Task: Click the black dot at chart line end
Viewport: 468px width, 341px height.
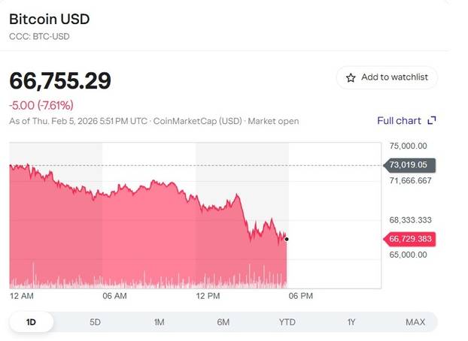Action: (287, 239)
